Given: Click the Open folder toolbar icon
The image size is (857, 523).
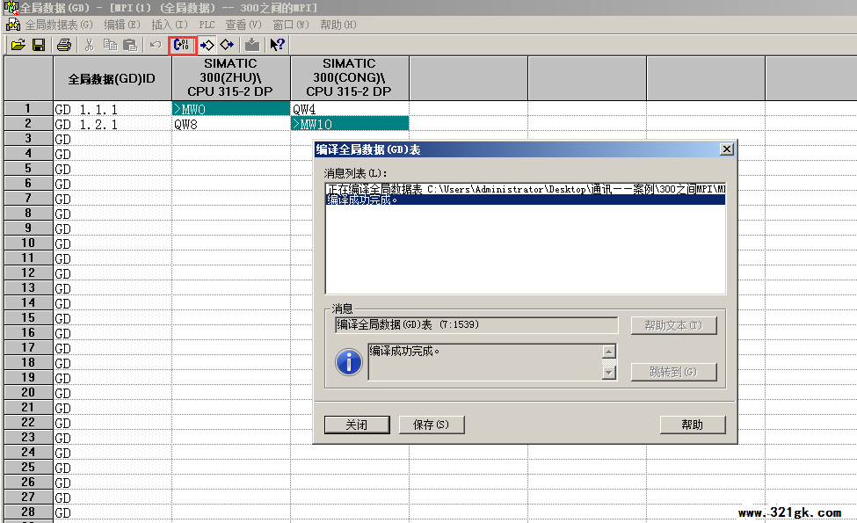Looking at the screenshot, I should tap(18, 45).
